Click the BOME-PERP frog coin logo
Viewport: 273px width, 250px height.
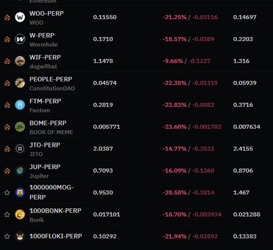[20, 127]
